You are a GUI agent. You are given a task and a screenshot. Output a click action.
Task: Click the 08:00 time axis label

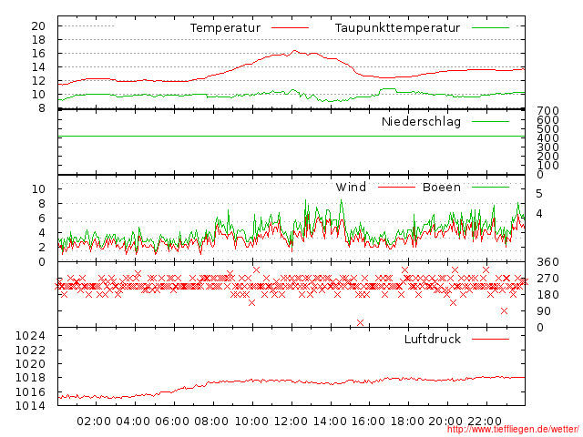(210, 422)
